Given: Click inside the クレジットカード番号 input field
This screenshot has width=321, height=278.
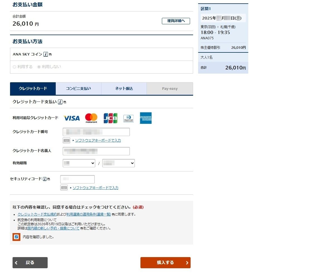Looking at the screenshot, I should click(x=96, y=132).
